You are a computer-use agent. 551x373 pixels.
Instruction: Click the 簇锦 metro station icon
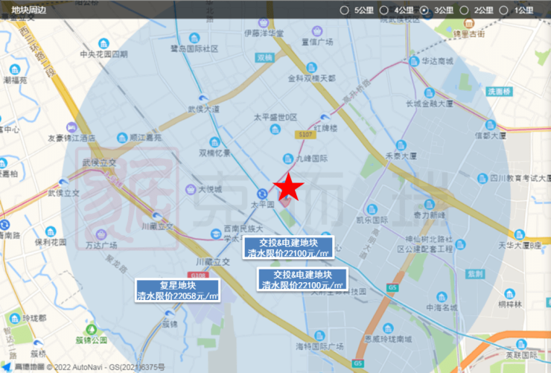click(170, 313)
